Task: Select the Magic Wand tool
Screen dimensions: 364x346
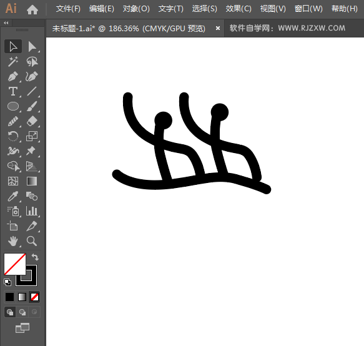Action: coord(13,62)
